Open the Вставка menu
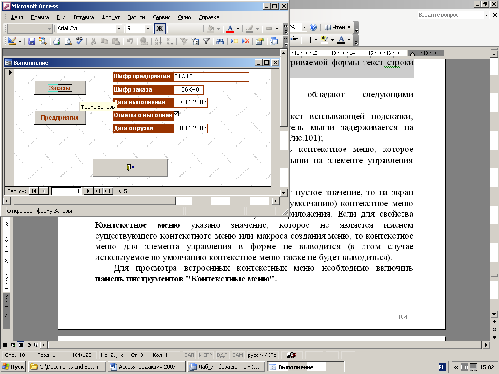This screenshot has width=499, height=374. [x=83, y=17]
